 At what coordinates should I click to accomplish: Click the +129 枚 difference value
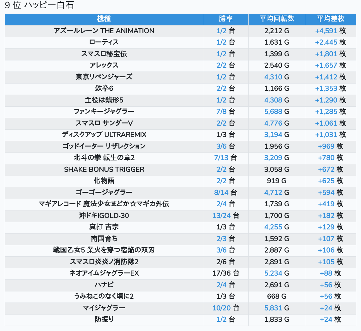[330, 227]
